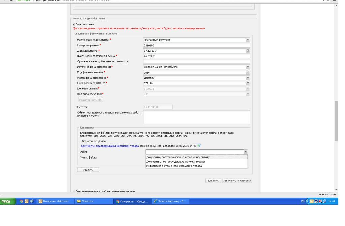Expand hidden tray icons arrow

pos(307,201)
